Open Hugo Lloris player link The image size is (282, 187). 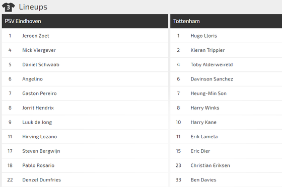(x=204, y=36)
